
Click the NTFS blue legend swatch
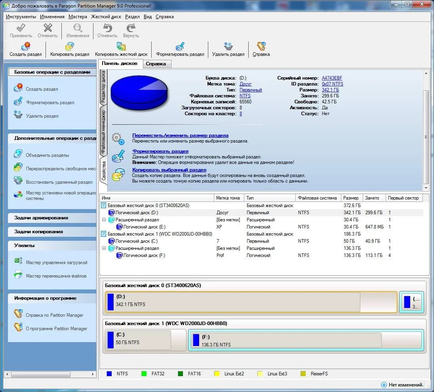click(x=109, y=374)
